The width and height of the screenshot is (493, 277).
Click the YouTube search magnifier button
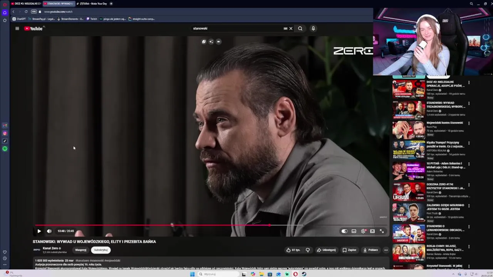pos(300,28)
